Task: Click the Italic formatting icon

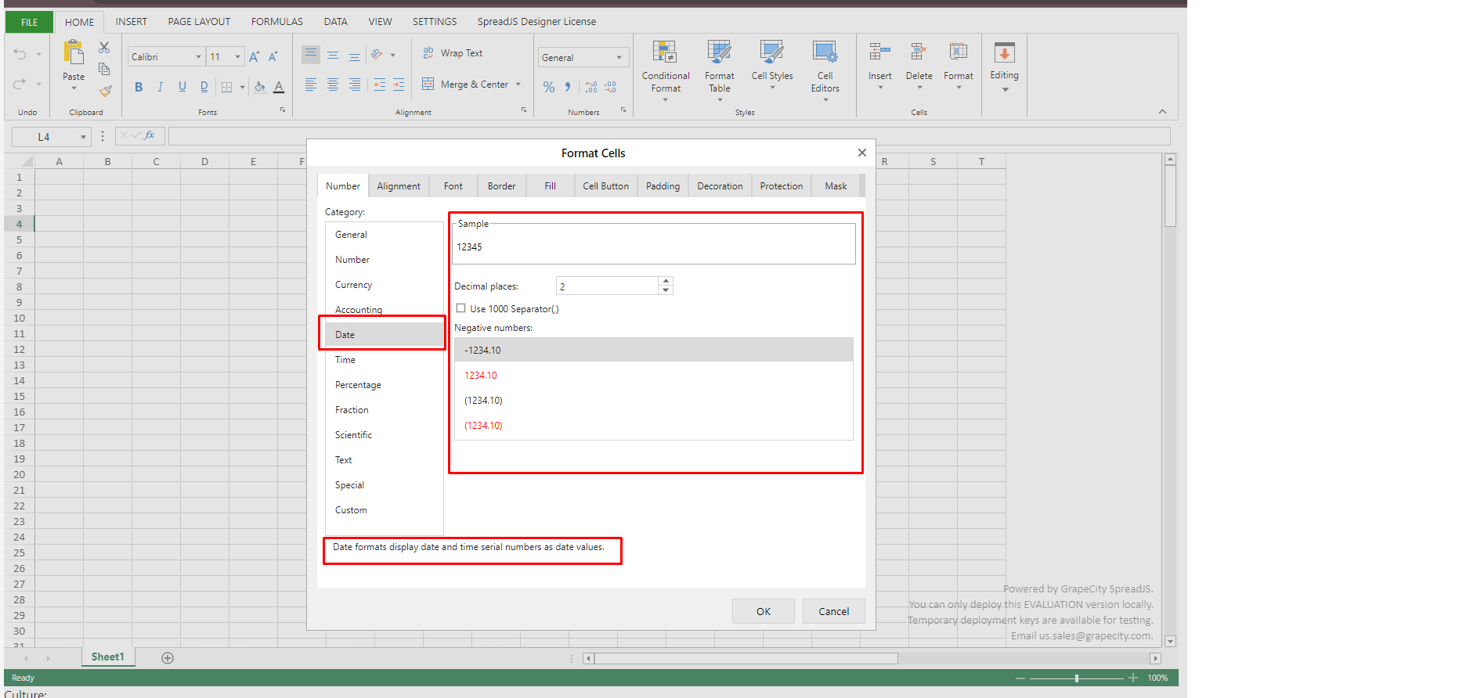Action: point(160,87)
